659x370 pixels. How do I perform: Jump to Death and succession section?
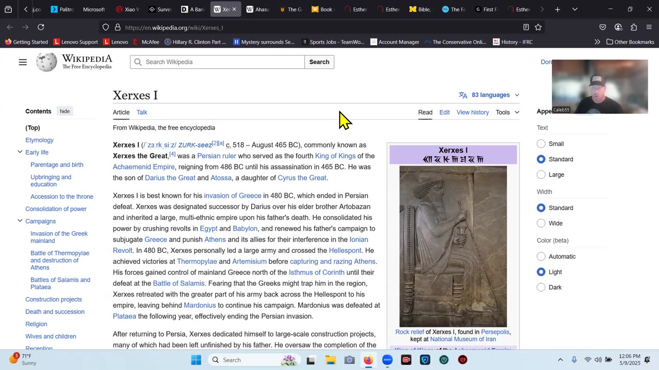pos(55,312)
